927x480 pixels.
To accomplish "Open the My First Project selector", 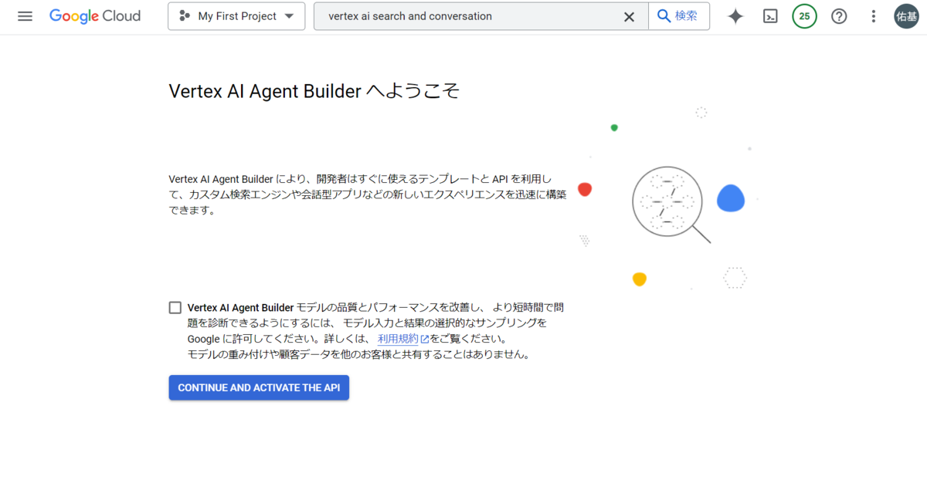I will point(236,16).
